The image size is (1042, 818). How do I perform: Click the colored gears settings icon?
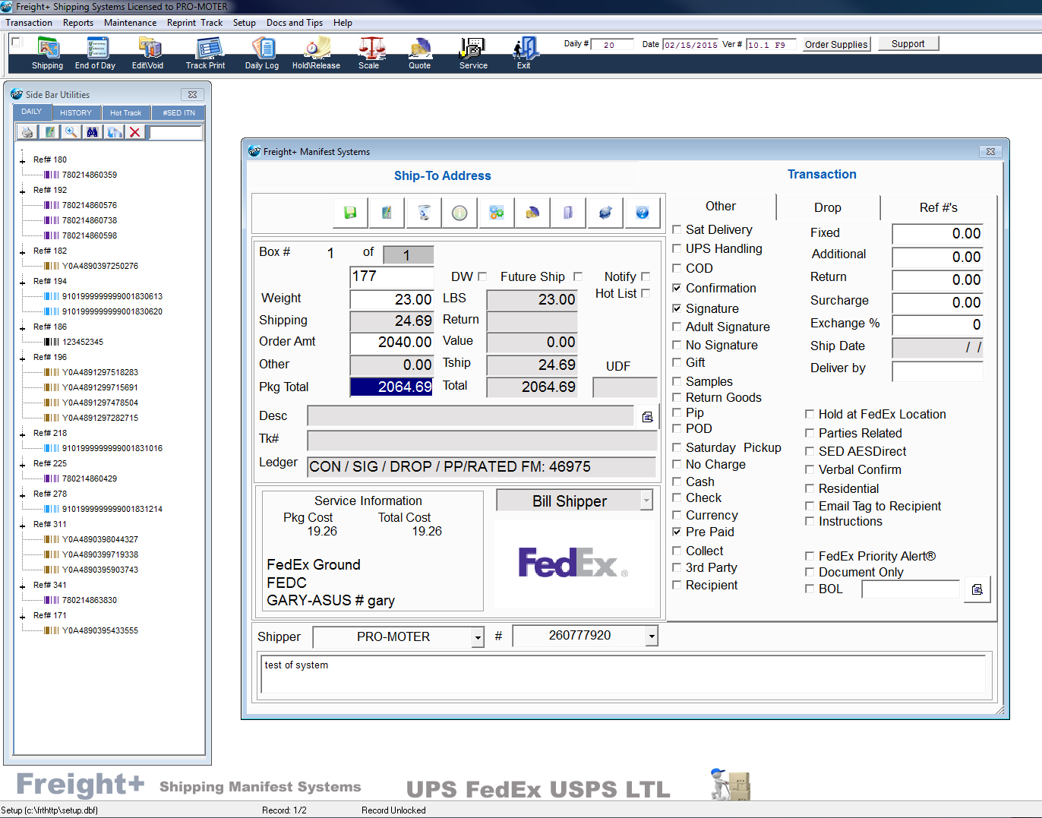click(496, 213)
